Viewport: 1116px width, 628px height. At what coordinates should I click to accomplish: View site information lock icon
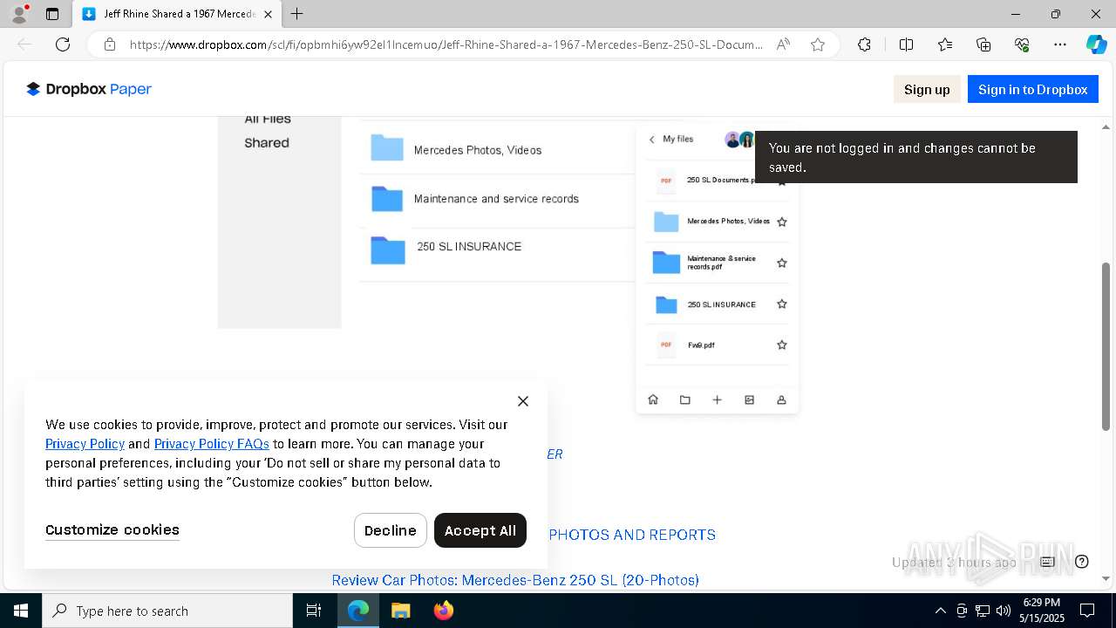point(110,44)
